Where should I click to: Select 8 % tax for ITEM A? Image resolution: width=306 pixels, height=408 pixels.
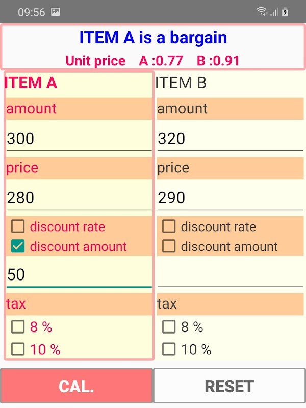coord(18,327)
